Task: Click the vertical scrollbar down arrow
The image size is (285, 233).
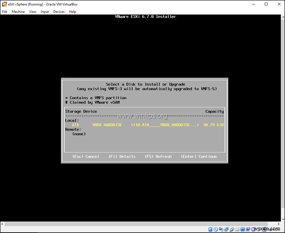Action: coord(283,219)
